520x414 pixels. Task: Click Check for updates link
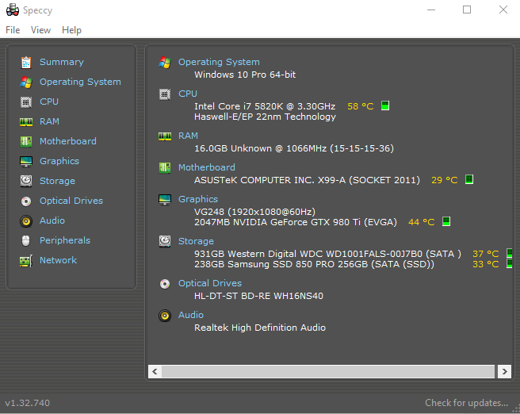(466, 403)
